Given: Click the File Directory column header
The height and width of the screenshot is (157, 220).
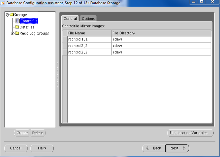Looking at the screenshot, I should click(161, 33).
